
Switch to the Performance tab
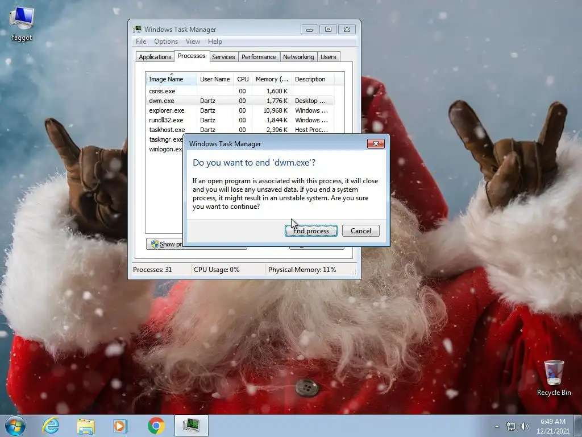pyautogui.click(x=259, y=57)
